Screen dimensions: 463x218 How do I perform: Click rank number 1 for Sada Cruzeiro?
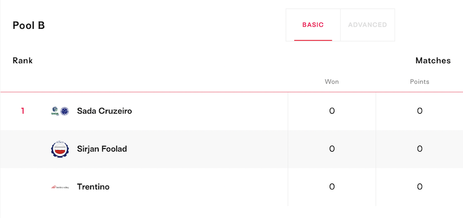(23, 111)
